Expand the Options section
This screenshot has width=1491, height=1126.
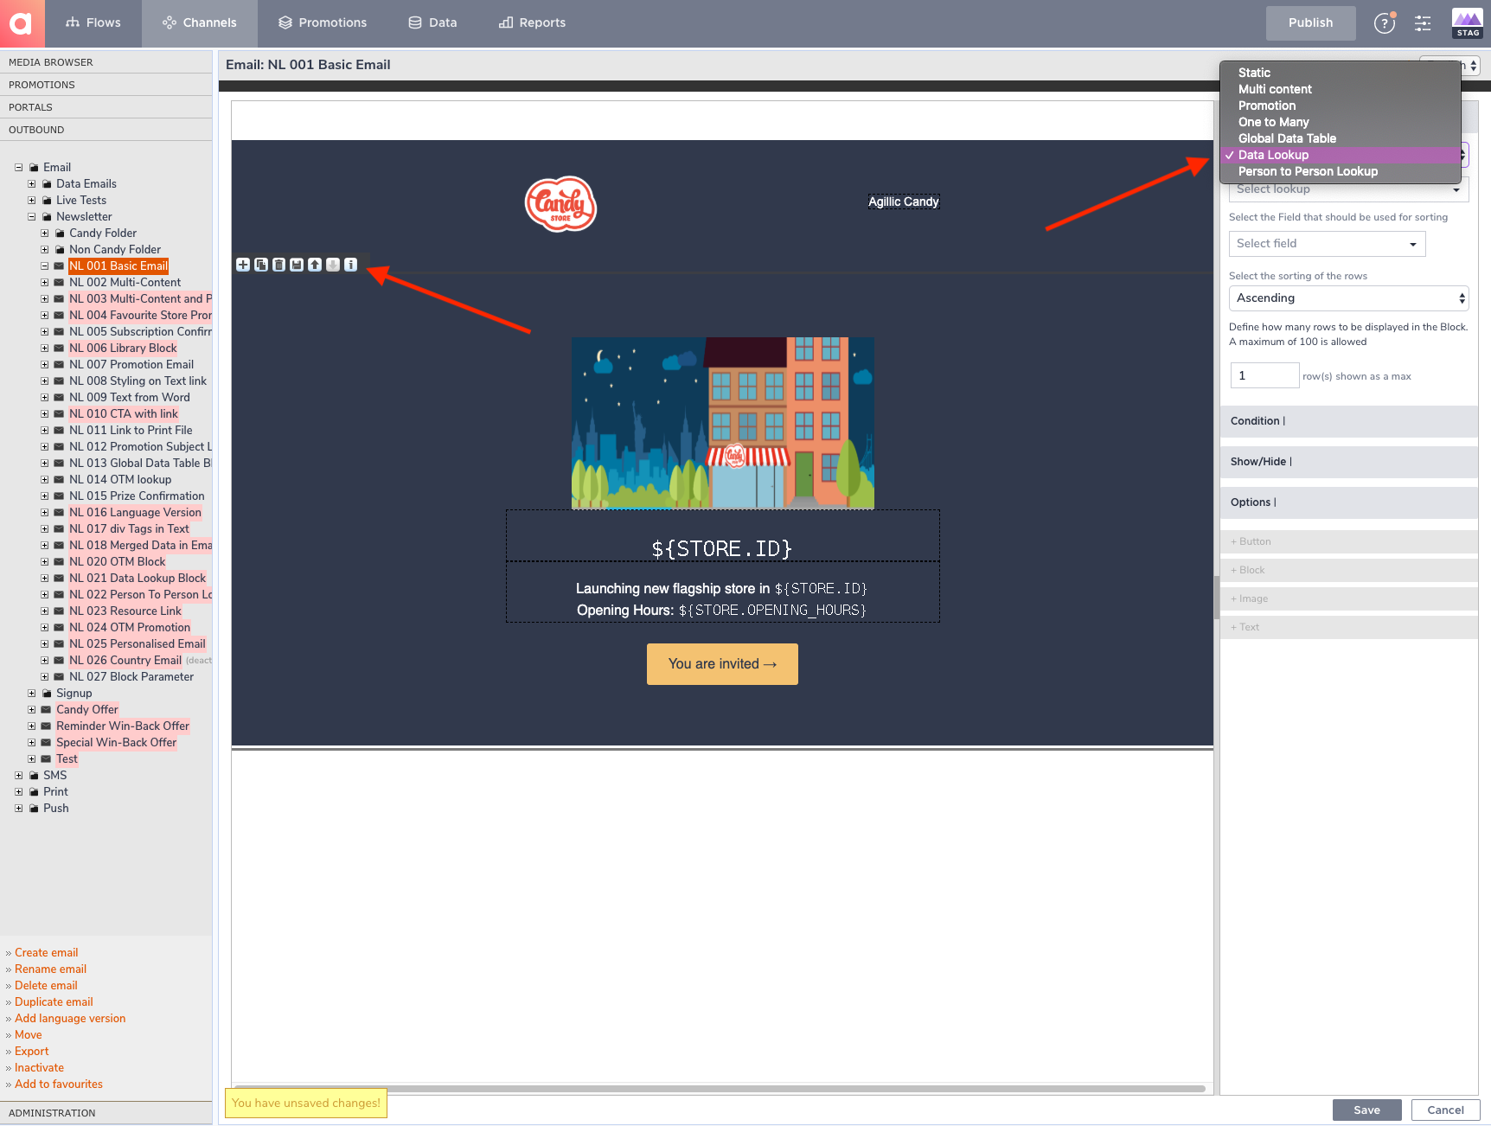(x=1348, y=502)
